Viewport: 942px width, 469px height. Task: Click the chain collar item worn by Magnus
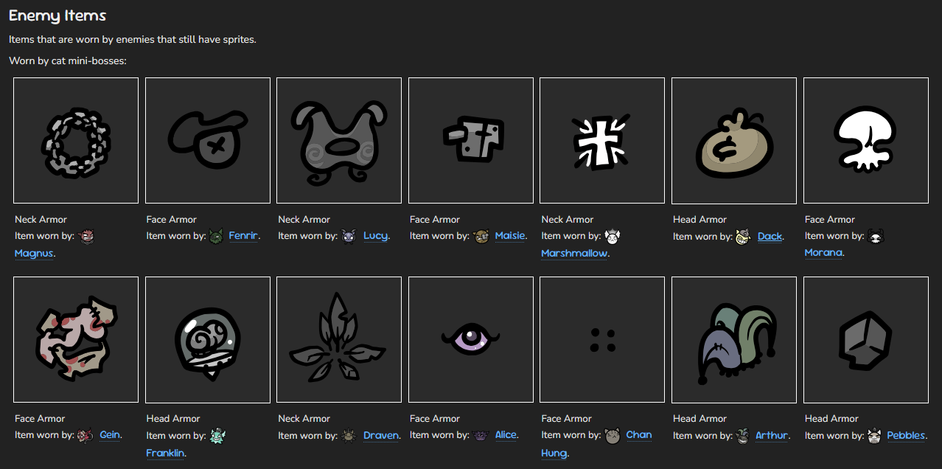(76, 140)
